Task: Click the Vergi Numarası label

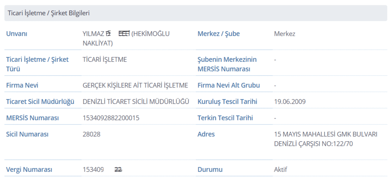Action: [x=29, y=170]
